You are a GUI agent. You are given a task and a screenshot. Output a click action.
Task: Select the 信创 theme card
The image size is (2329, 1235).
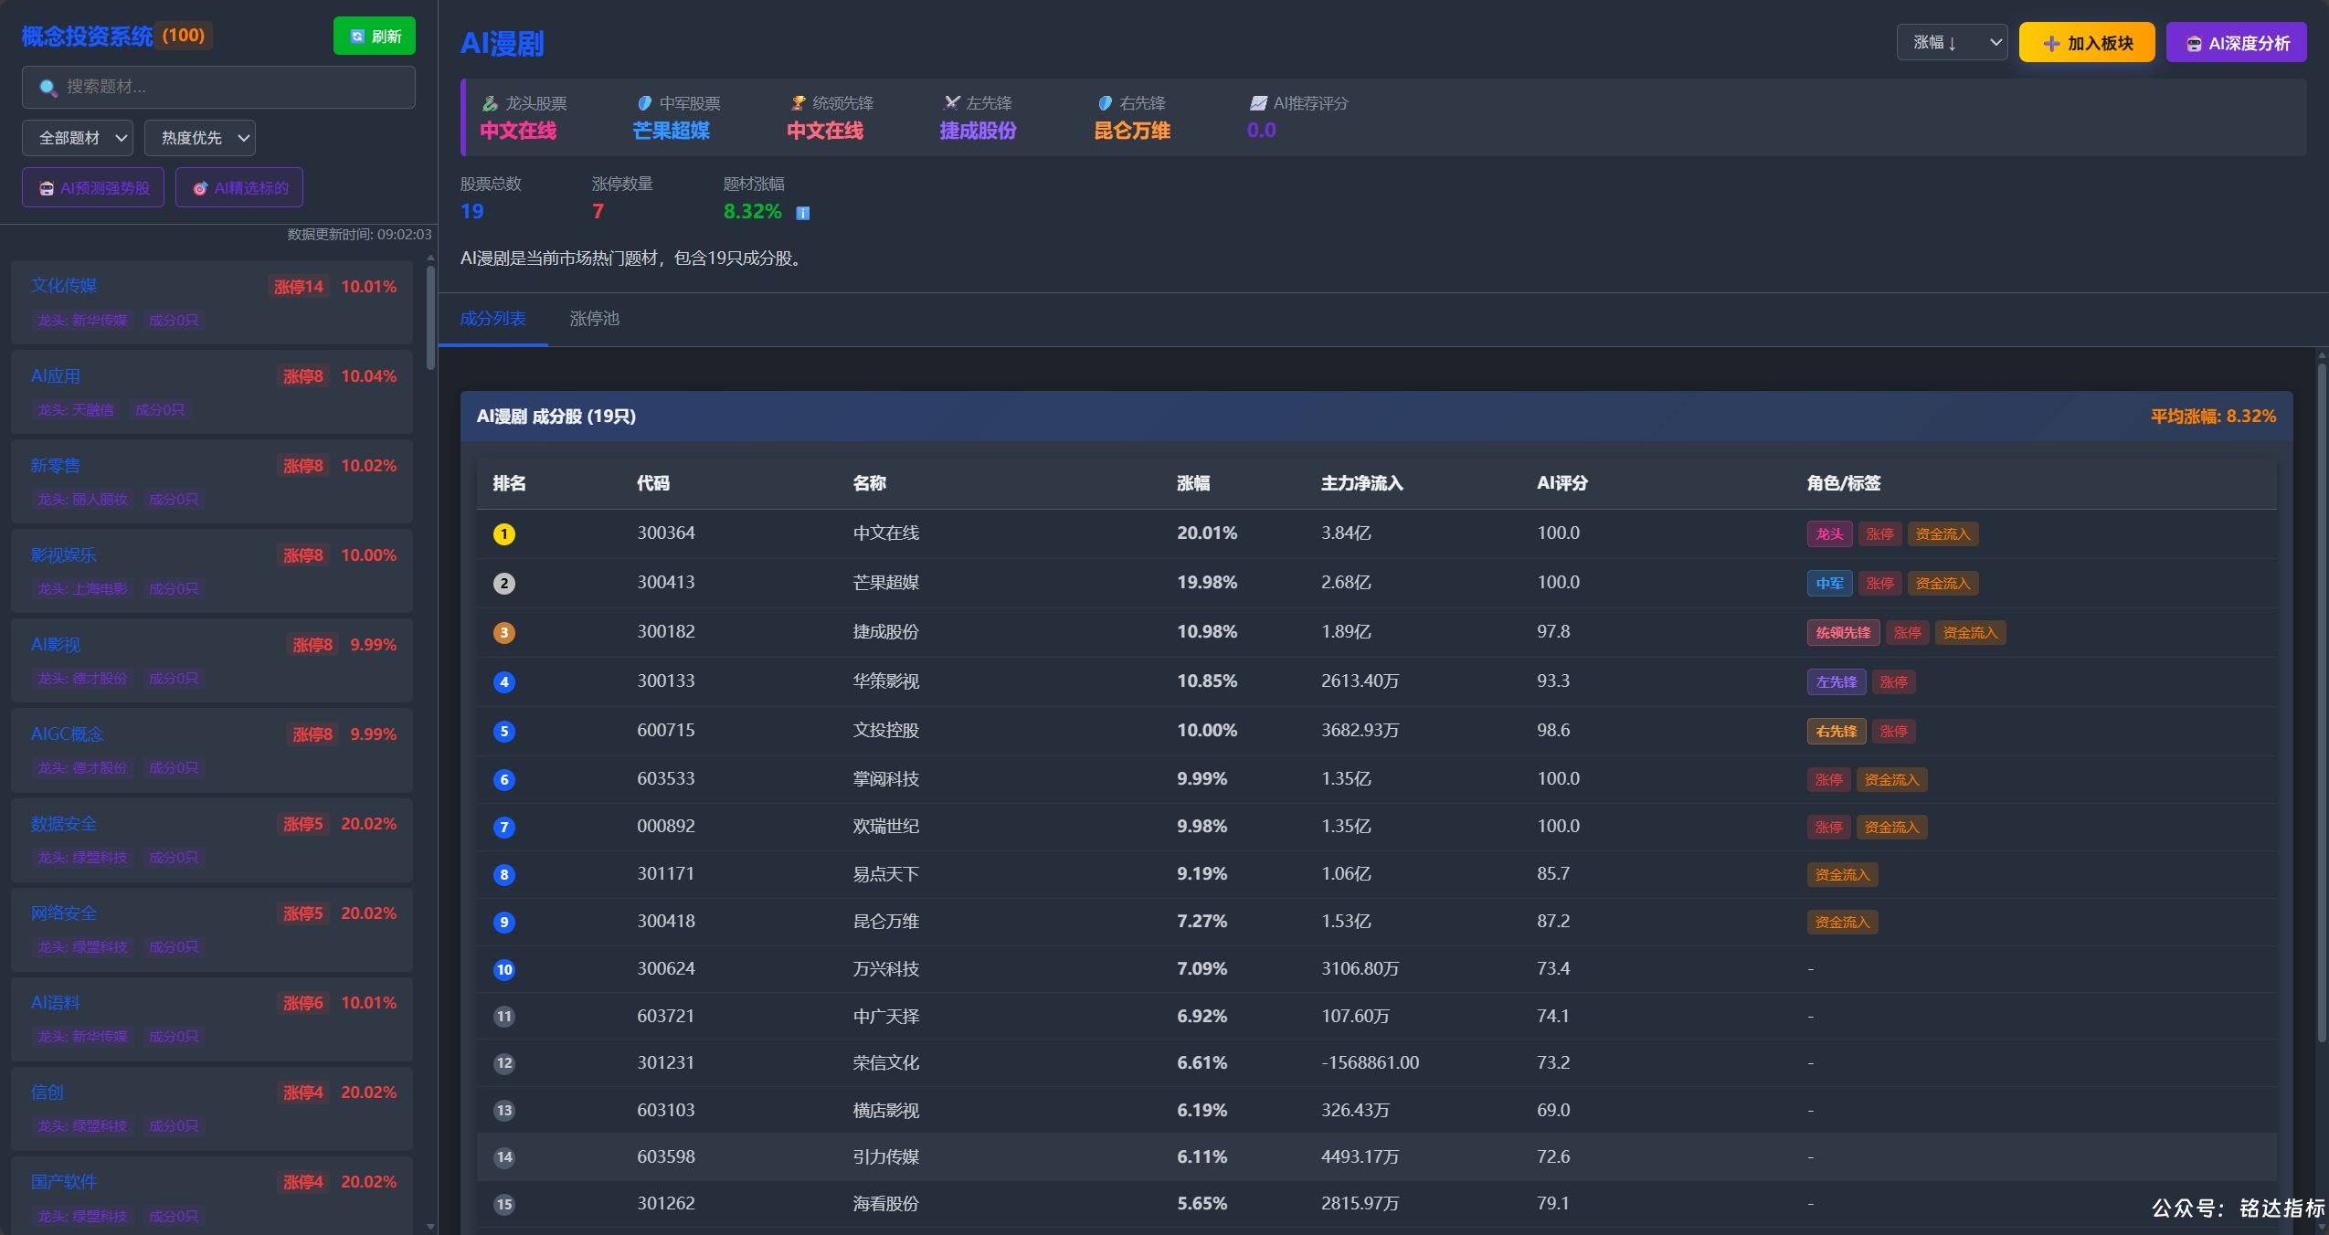coord(212,1108)
